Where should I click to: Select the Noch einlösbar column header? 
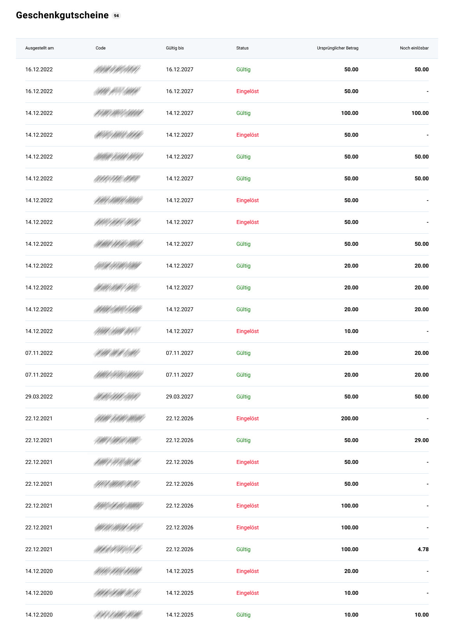tap(414, 48)
